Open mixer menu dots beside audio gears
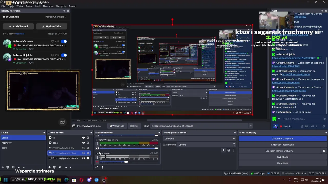Viewport: 328px width, 184px height. tap(102, 167)
